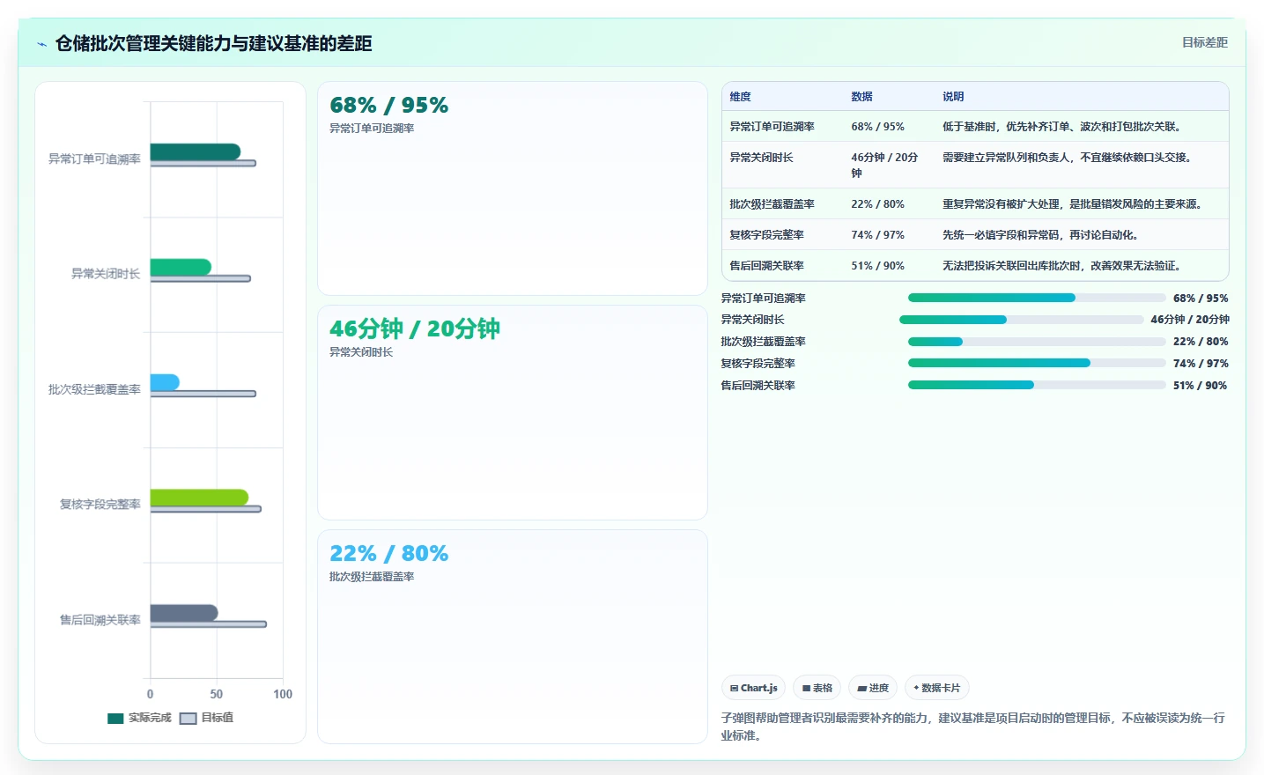The image size is (1264, 775).
Task: Click the 数据卡片 chip
Action: pos(937,688)
